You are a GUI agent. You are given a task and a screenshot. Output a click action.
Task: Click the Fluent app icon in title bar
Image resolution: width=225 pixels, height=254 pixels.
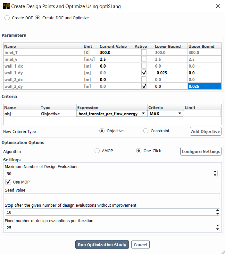pos(6,6)
